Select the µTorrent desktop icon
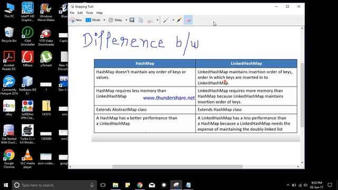 coord(46,59)
